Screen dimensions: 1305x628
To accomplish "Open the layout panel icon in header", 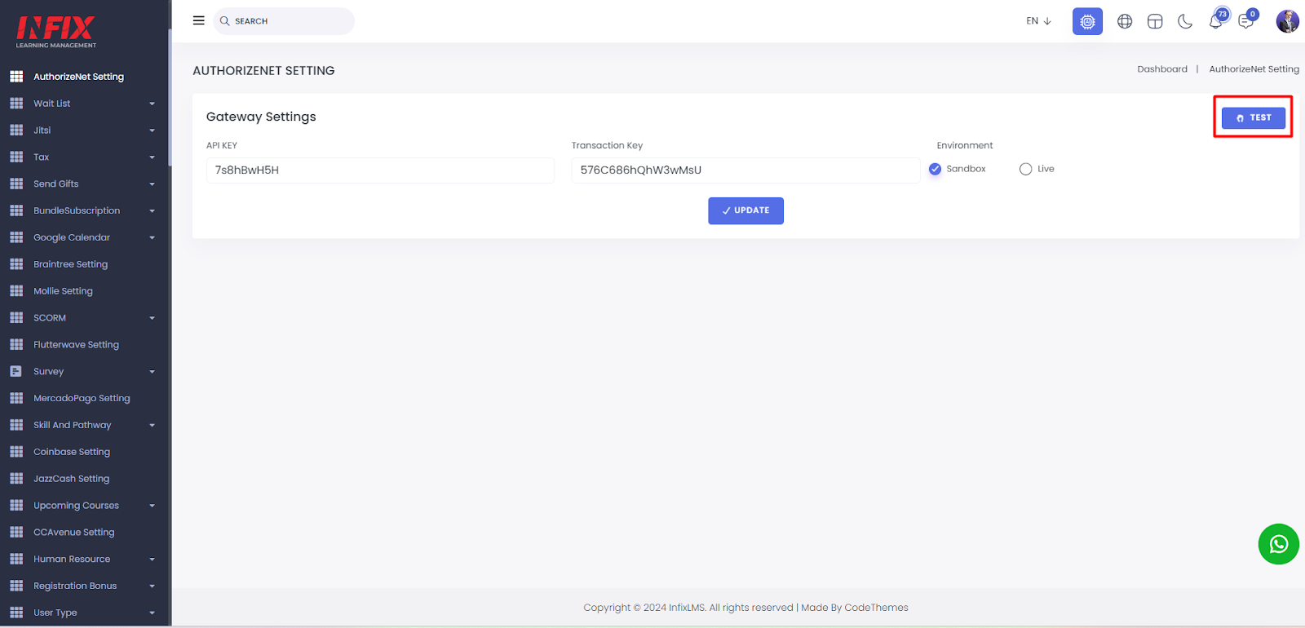I will click(x=1155, y=21).
